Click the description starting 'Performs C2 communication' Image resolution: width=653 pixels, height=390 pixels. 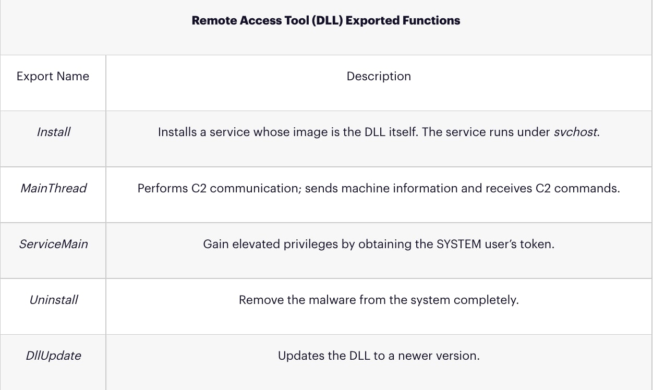[379, 188]
